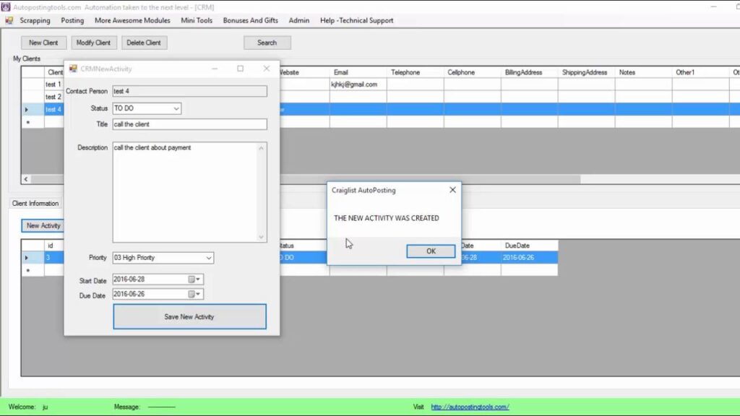Maximize the CRMNewActivity window
This screenshot has width=740, height=416.
(x=240, y=69)
